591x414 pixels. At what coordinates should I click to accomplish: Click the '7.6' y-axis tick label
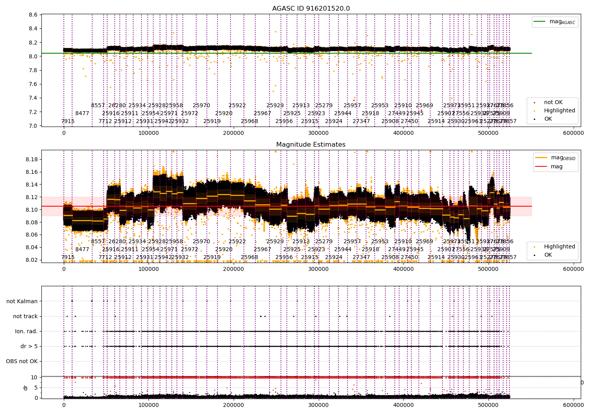[33, 84]
